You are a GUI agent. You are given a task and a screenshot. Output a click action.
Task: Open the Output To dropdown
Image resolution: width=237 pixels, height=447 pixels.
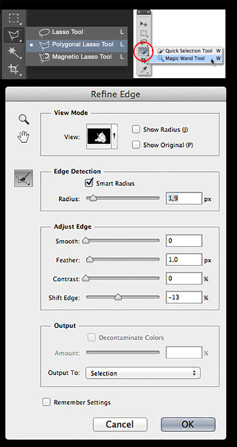[143, 373]
